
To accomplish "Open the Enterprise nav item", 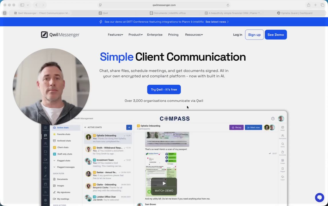I will tap(155, 35).
